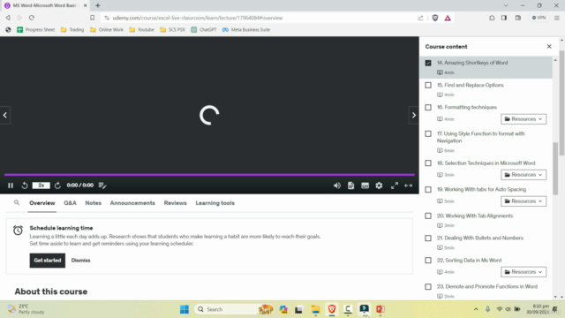
Task: Check lecture 22 Sorting Data
Action: coord(428,261)
